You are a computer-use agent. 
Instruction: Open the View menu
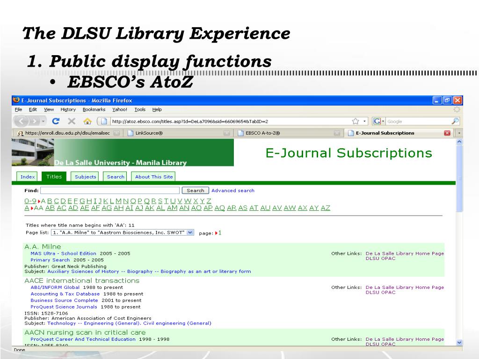tap(49, 109)
